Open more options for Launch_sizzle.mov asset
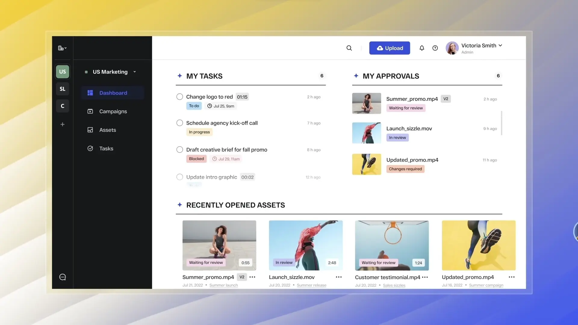This screenshot has width=578, height=325. point(339,277)
